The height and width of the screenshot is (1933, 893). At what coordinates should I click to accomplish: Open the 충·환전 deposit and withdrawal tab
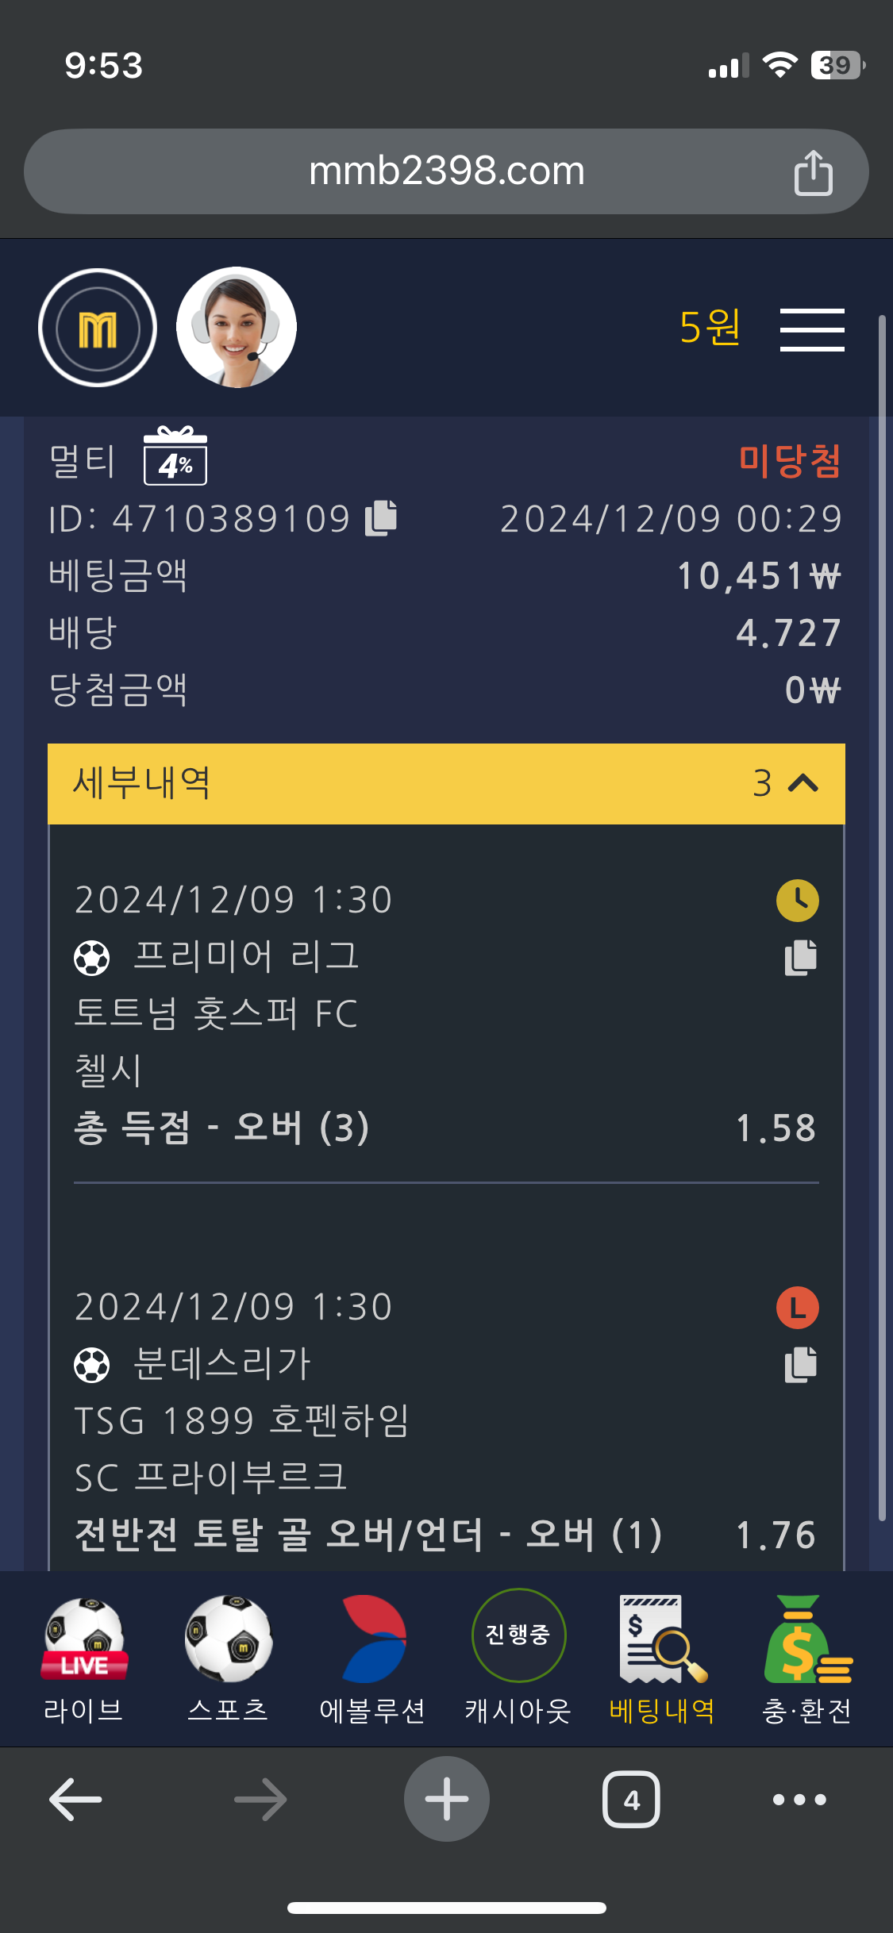806,1658
